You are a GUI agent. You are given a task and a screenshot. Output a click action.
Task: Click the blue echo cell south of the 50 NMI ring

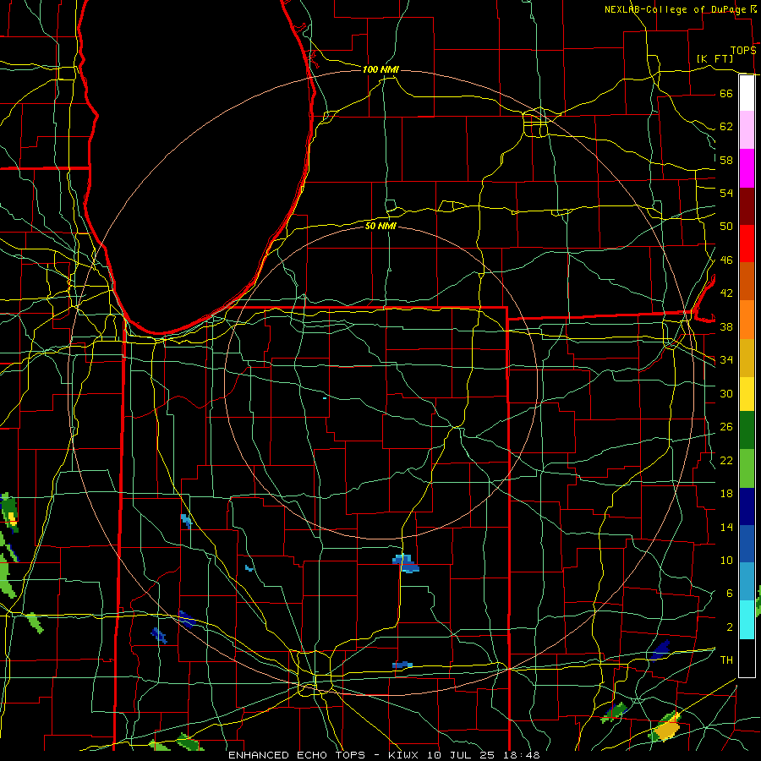(x=405, y=563)
